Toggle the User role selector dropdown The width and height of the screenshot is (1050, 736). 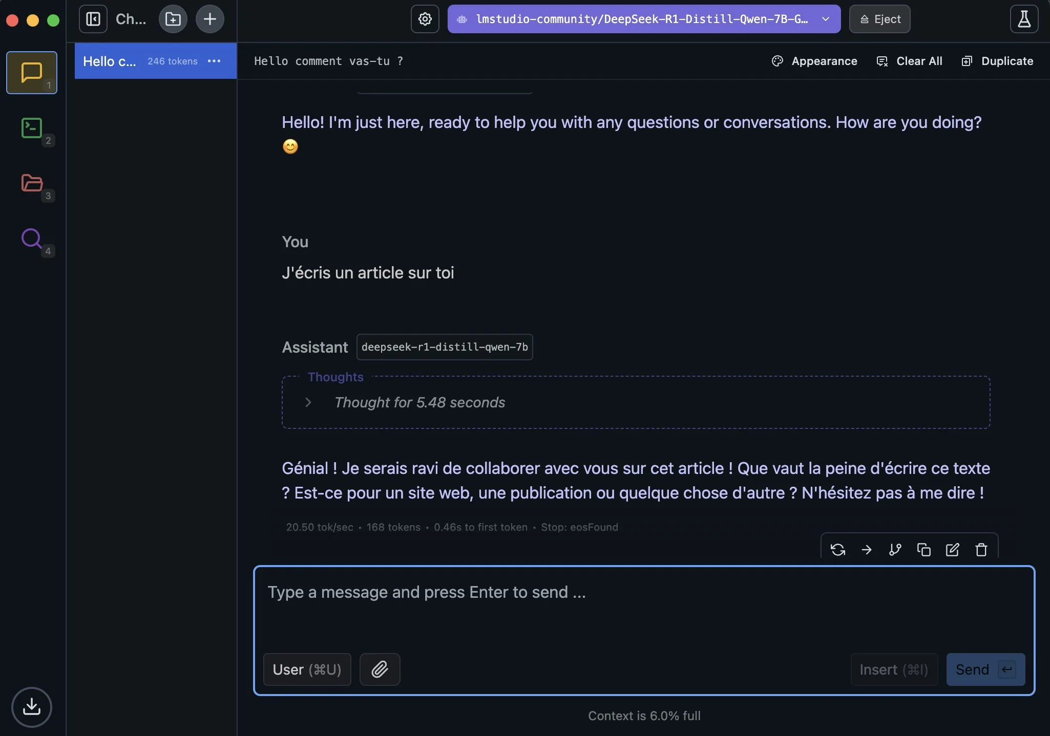coord(306,669)
